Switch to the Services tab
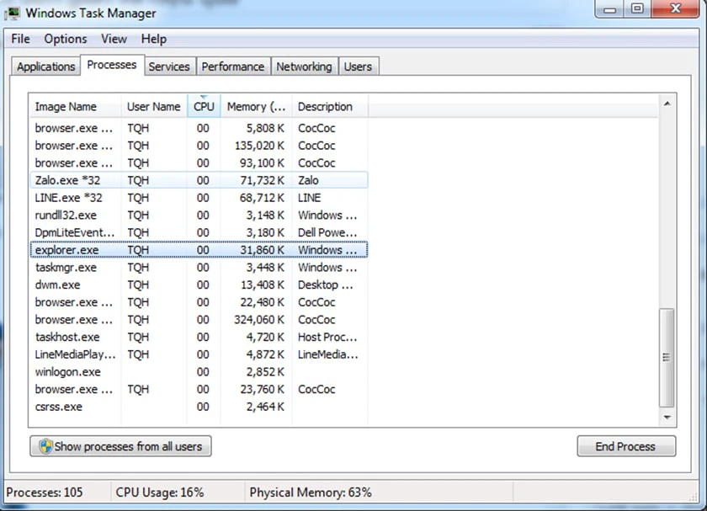 click(169, 67)
